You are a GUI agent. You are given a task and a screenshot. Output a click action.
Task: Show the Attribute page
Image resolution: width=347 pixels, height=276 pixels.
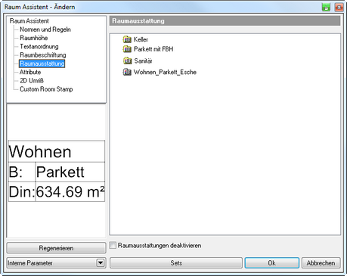[30, 72]
